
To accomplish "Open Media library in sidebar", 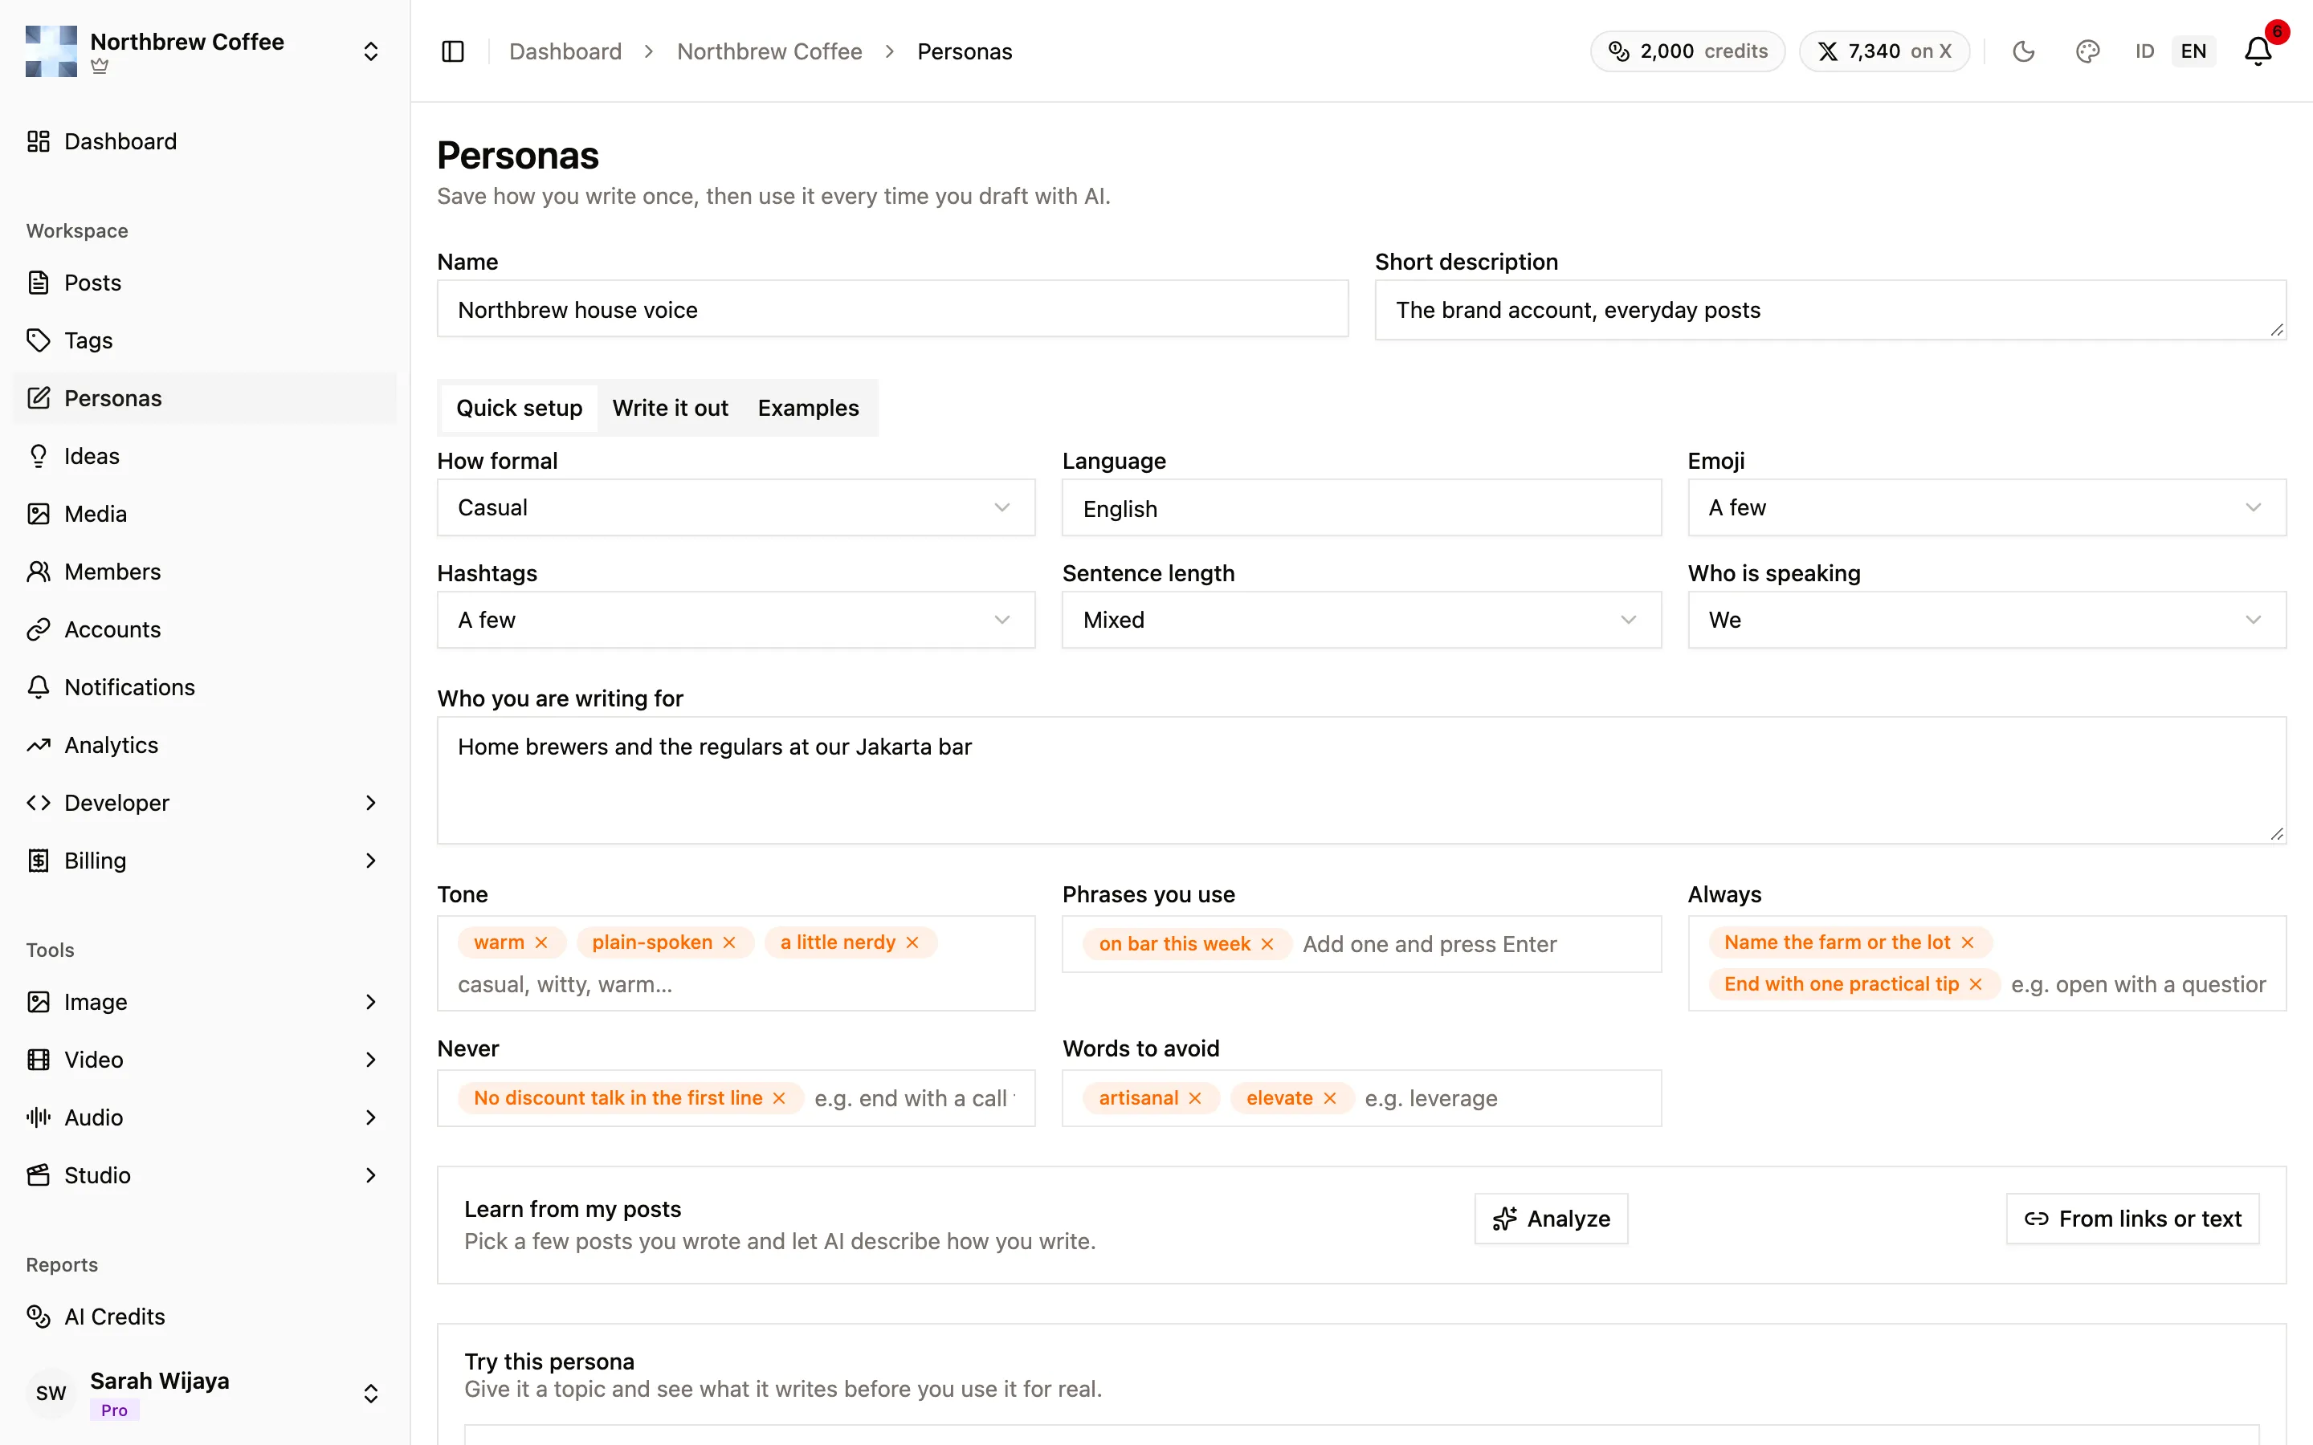I will (205, 514).
